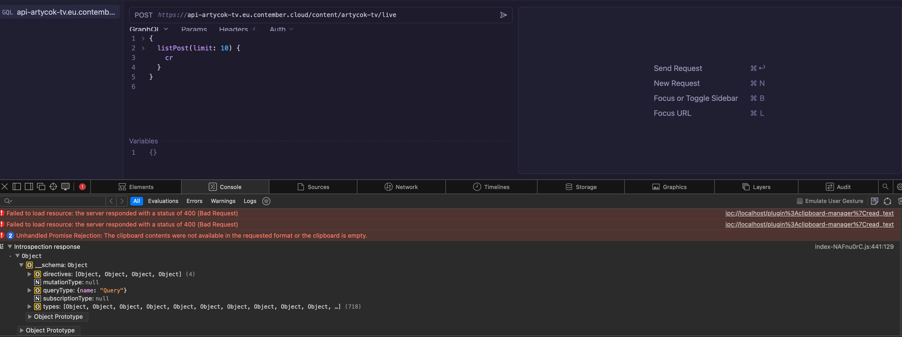
Task: Click the subscriptionType: null row
Action: (72, 298)
